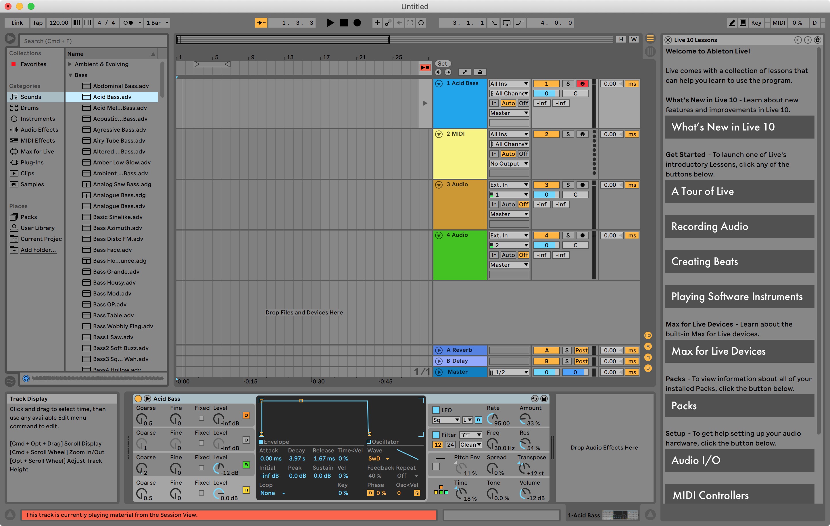Toggle Draw Mode pencil icon

click(x=732, y=23)
